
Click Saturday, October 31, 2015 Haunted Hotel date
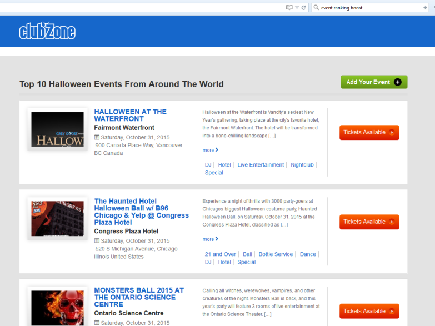coord(135,241)
